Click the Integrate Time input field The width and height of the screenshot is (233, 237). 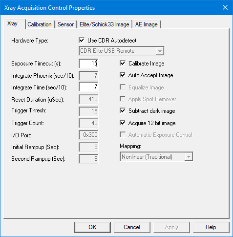(x=88, y=86)
